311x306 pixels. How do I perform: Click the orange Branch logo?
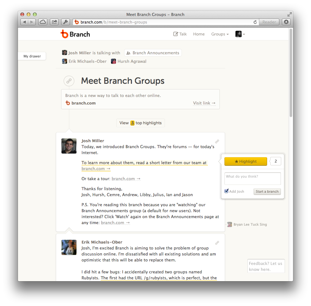pyautogui.click(x=75, y=34)
